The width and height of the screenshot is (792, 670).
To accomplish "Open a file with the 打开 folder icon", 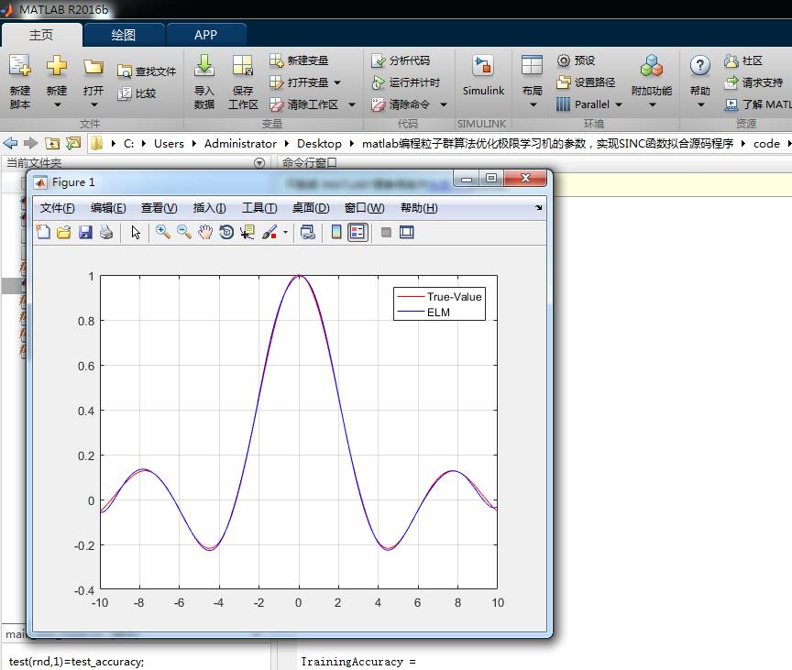I will (93, 67).
